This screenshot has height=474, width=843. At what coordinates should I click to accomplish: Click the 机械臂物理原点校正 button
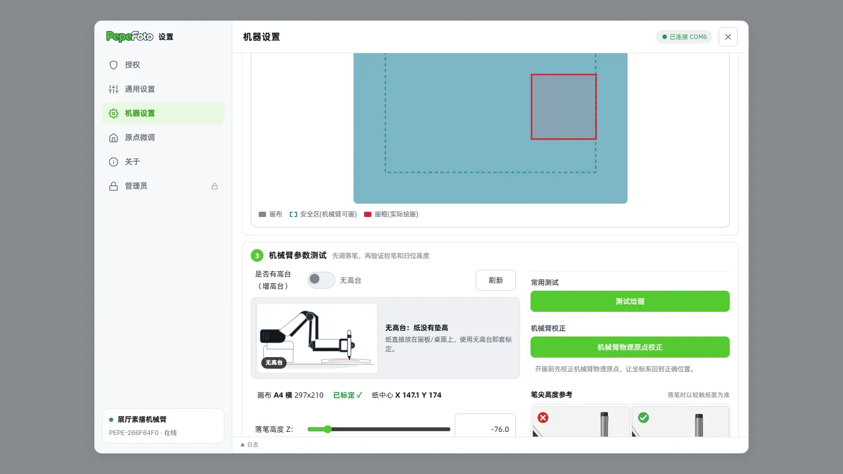(630, 347)
